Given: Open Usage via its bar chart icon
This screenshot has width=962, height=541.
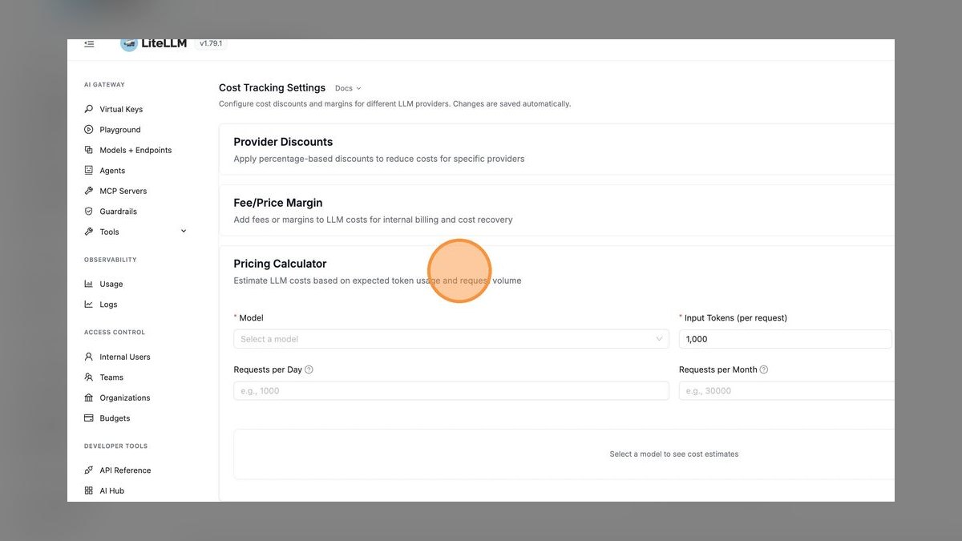Looking at the screenshot, I should (89, 284).
